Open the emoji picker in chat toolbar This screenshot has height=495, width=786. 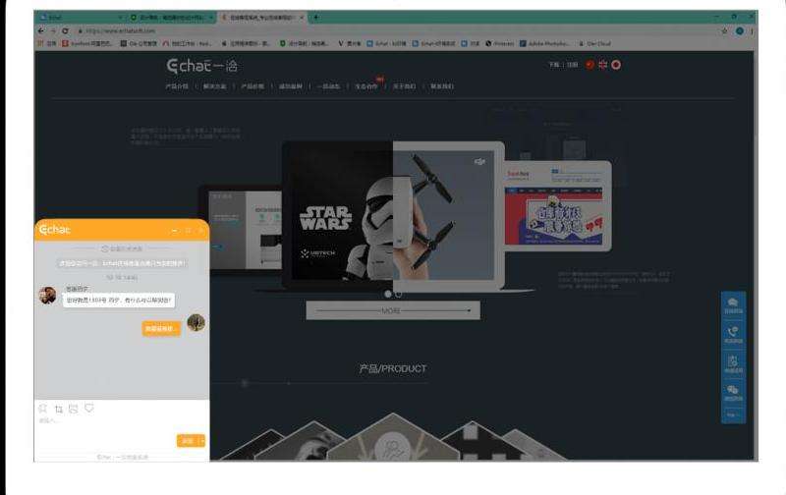click(x=89, y=408)
